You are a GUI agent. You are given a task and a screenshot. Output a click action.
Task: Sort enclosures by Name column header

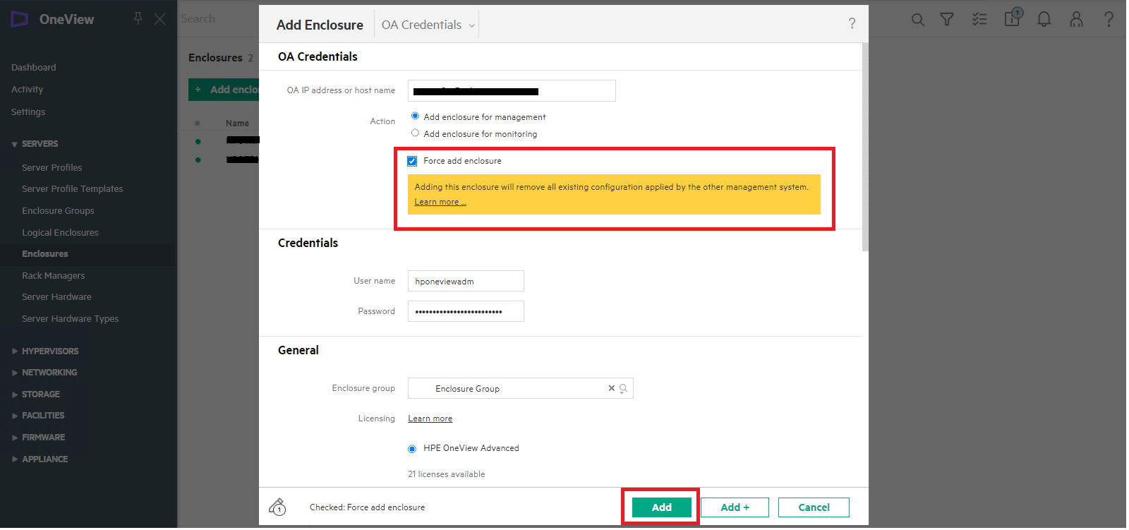237,124
